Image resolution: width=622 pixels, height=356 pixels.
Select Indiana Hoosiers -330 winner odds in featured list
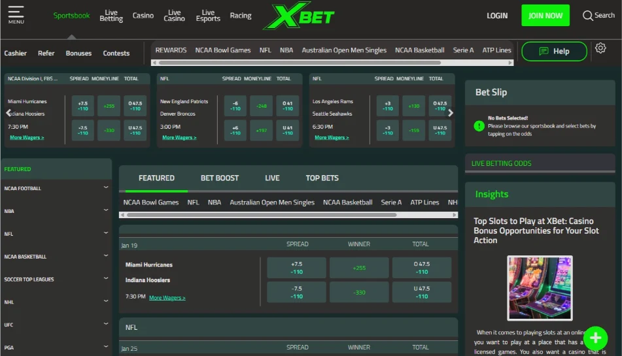click(359, 292)
